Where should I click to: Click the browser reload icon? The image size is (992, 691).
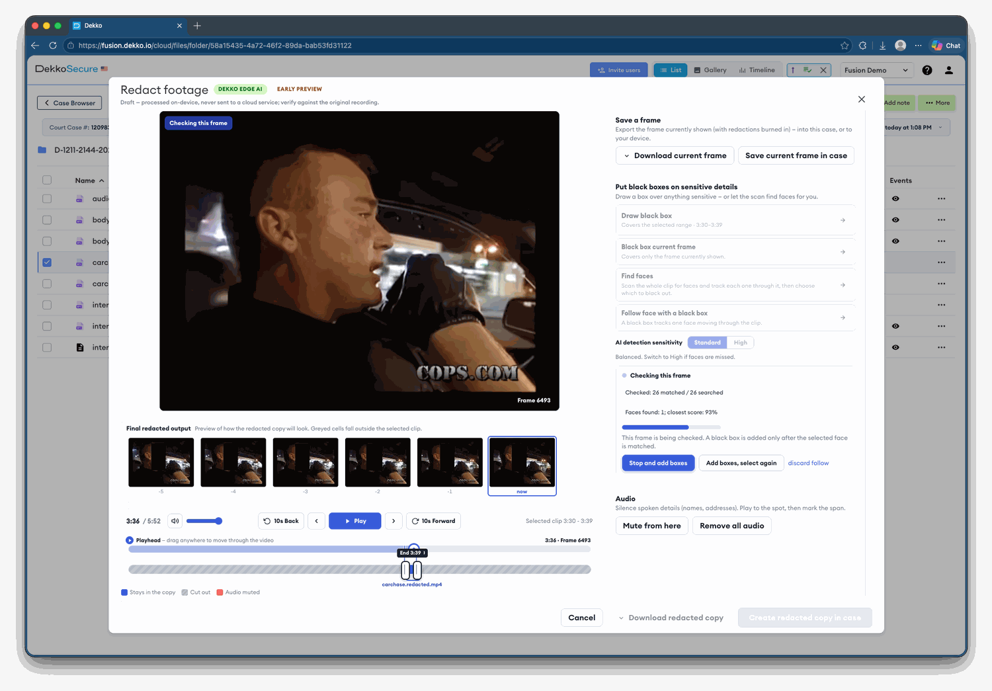tap(53, 46)
